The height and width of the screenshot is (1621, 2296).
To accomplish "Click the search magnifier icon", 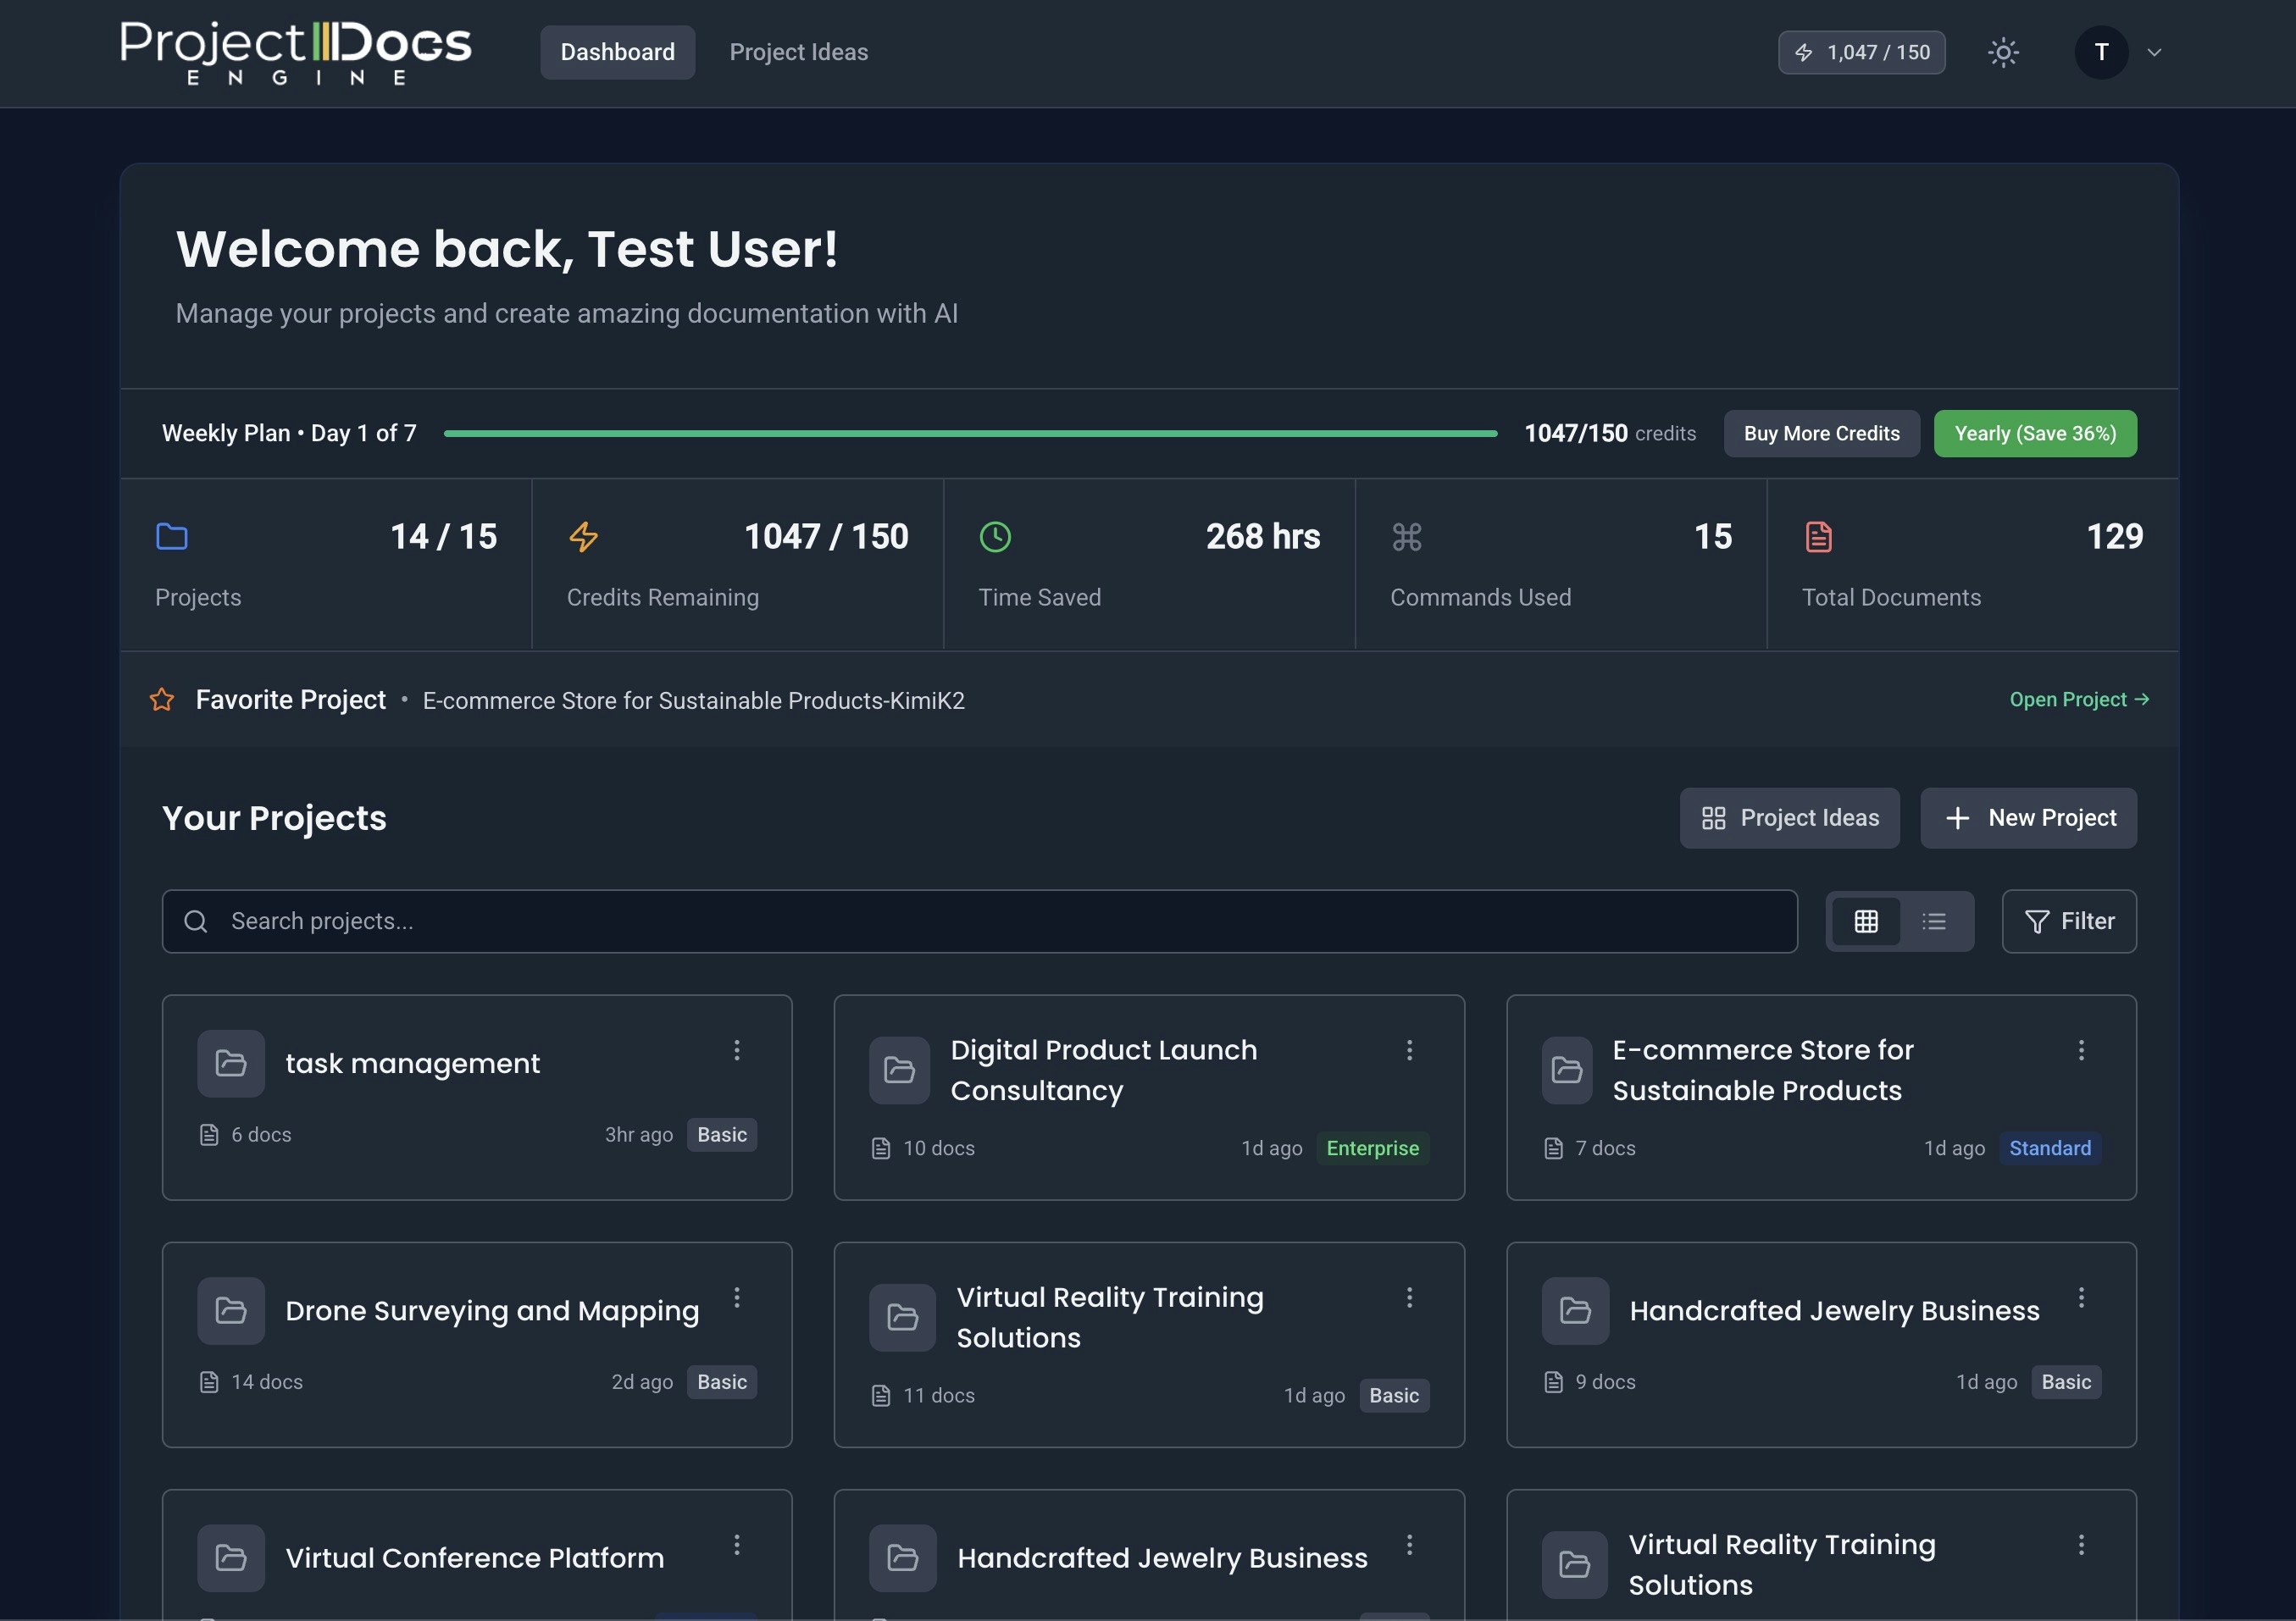I will click(x=196, y=921).
